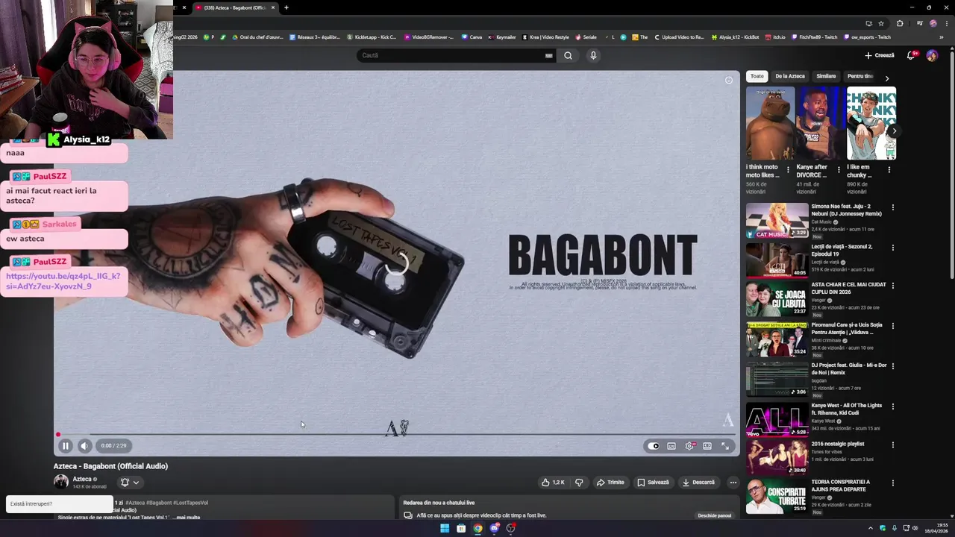Show more filter chips with arrow
955x537 pixels.
886,78
